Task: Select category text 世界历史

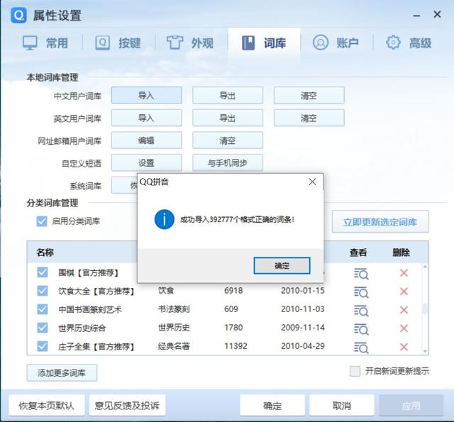Action: click(x=174, y=328)
